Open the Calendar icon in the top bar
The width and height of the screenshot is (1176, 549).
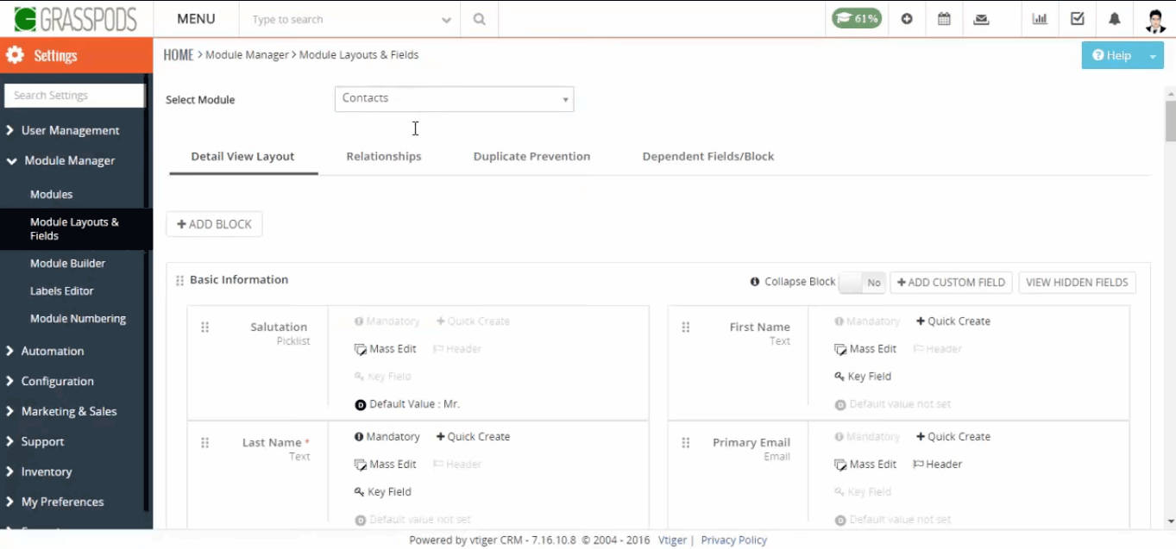click(x=943, y=18)
